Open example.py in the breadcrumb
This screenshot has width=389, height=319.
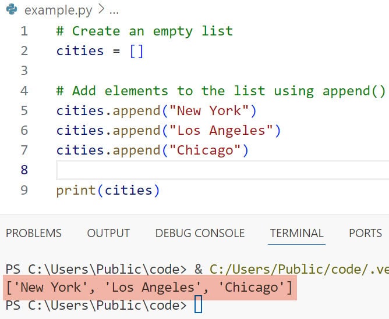tap(58, 10)
